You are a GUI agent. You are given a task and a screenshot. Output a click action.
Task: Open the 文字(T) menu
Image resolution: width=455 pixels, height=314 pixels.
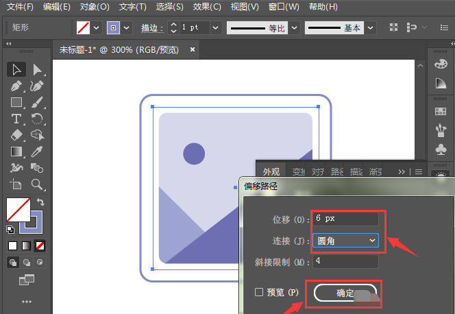tap(133, 7)
